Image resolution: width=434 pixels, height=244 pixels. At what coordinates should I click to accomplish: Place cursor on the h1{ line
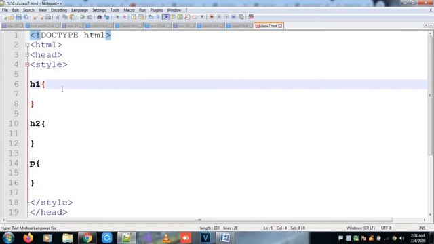[228, 84]
